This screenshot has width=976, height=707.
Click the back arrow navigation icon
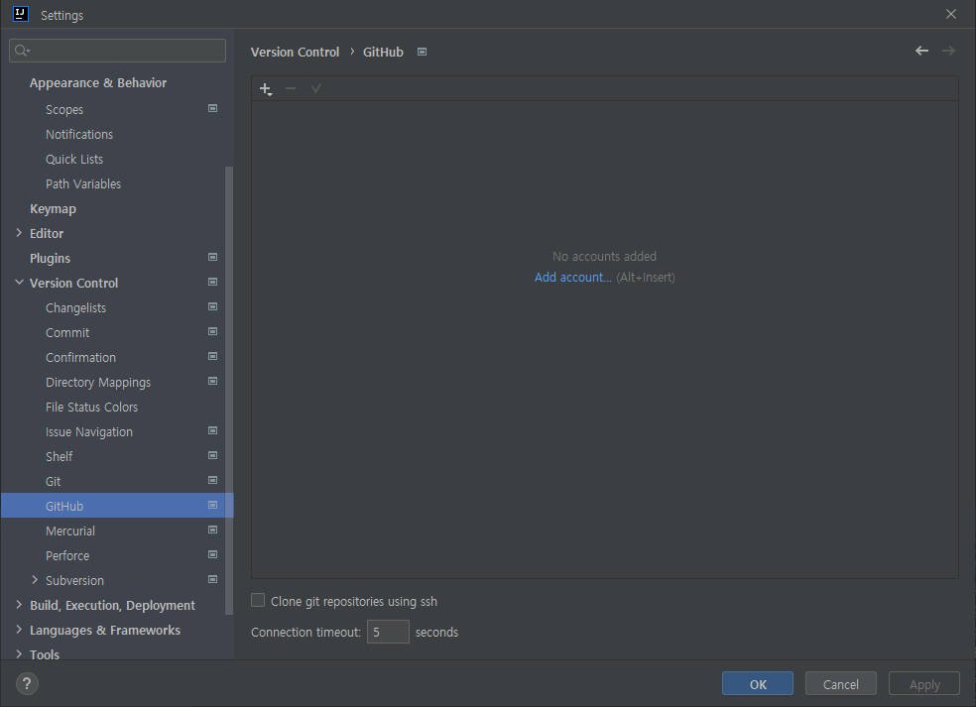[x=921, y=51]
